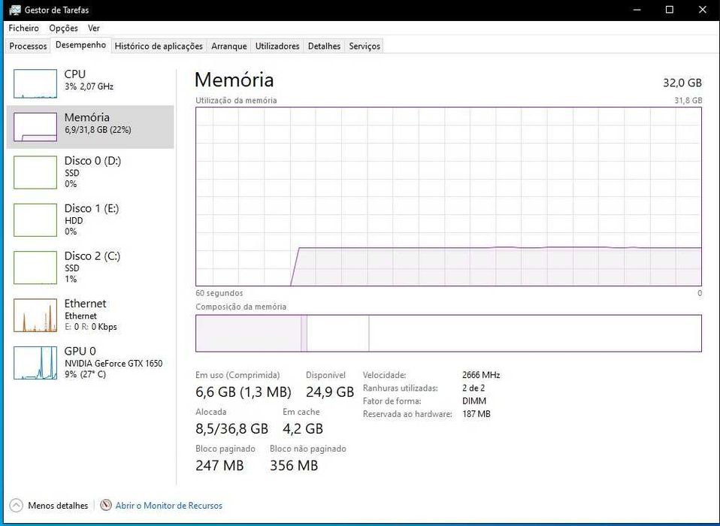The width and height of the screenshot is (720, 526).
Task: Select the Memória graph thumbnail in sidebar
Action: click(35, 126)
